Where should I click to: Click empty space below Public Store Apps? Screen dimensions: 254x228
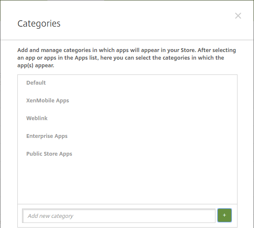pyautogui.click(x=127, y=182)
